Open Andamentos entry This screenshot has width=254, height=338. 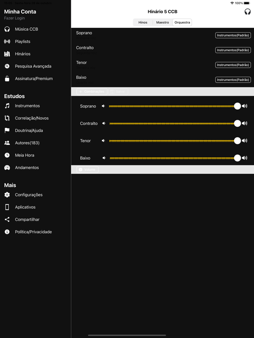(27, 168)
